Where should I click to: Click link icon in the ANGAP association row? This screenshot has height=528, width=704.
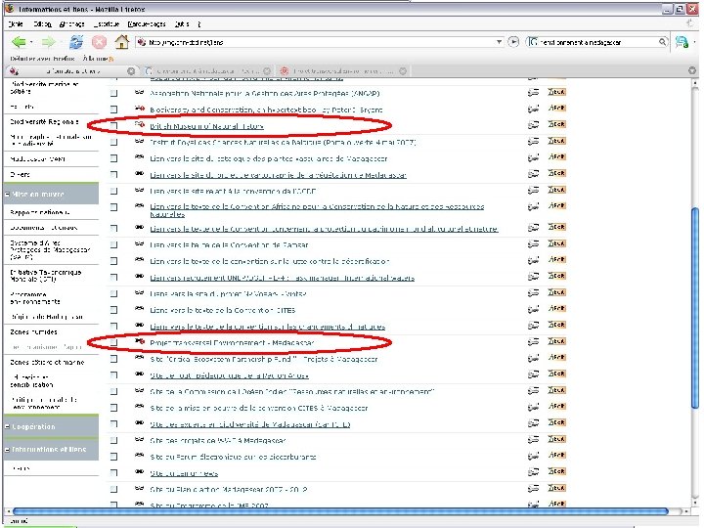point(140,92)
